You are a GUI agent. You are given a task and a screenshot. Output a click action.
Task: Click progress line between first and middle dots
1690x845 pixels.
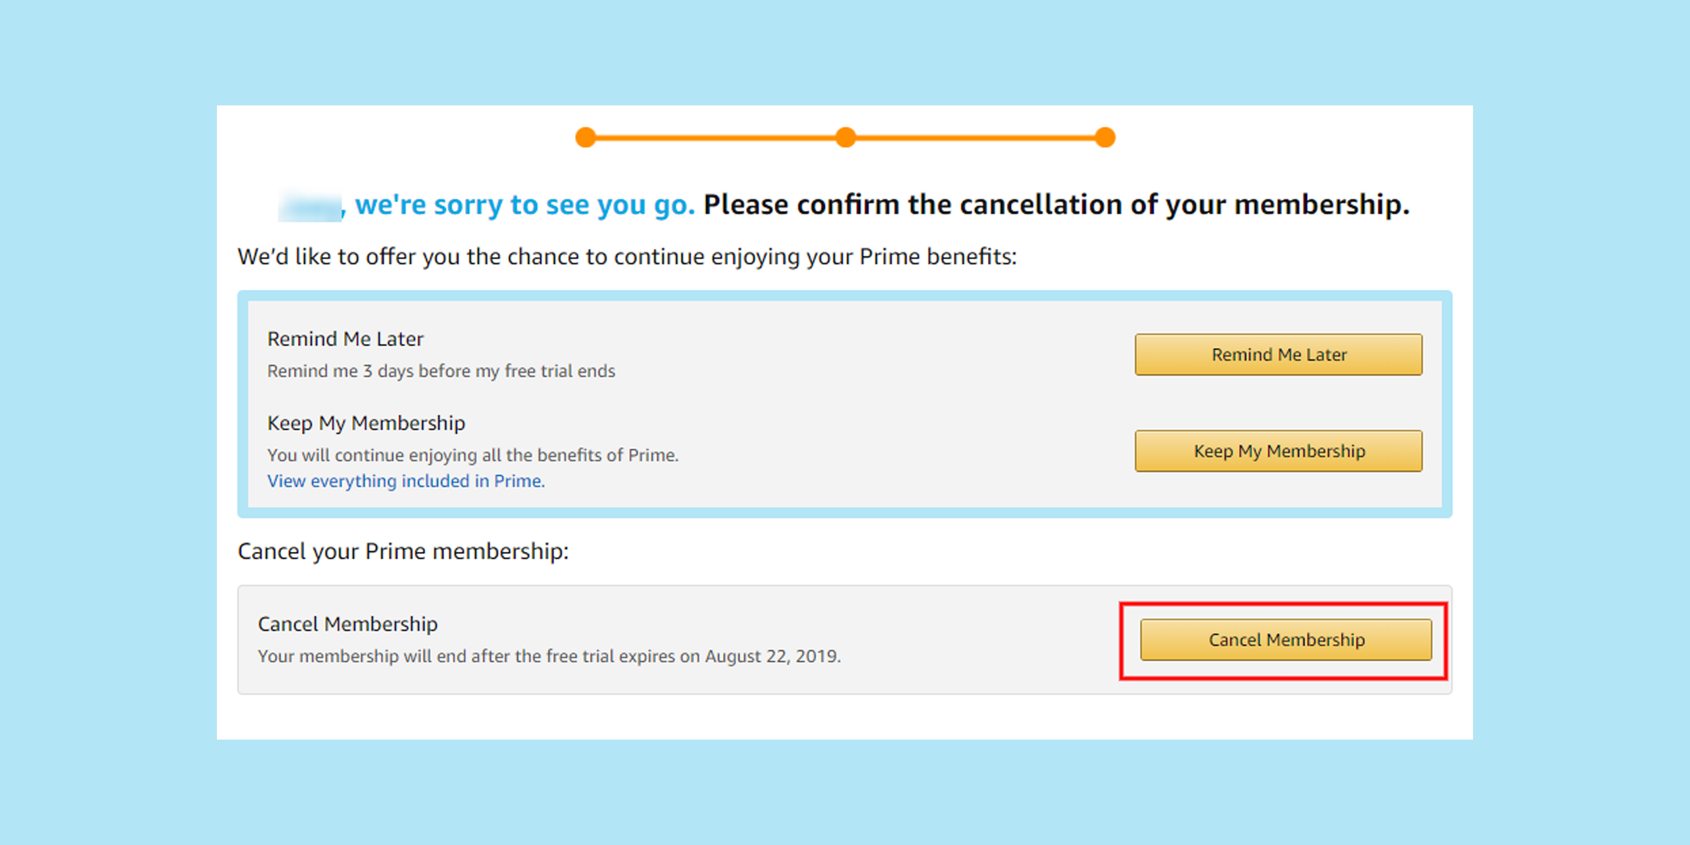click(x=715, y=138)
